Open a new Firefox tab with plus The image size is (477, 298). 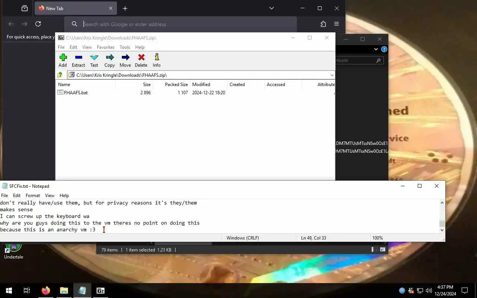tap(125, 8)
